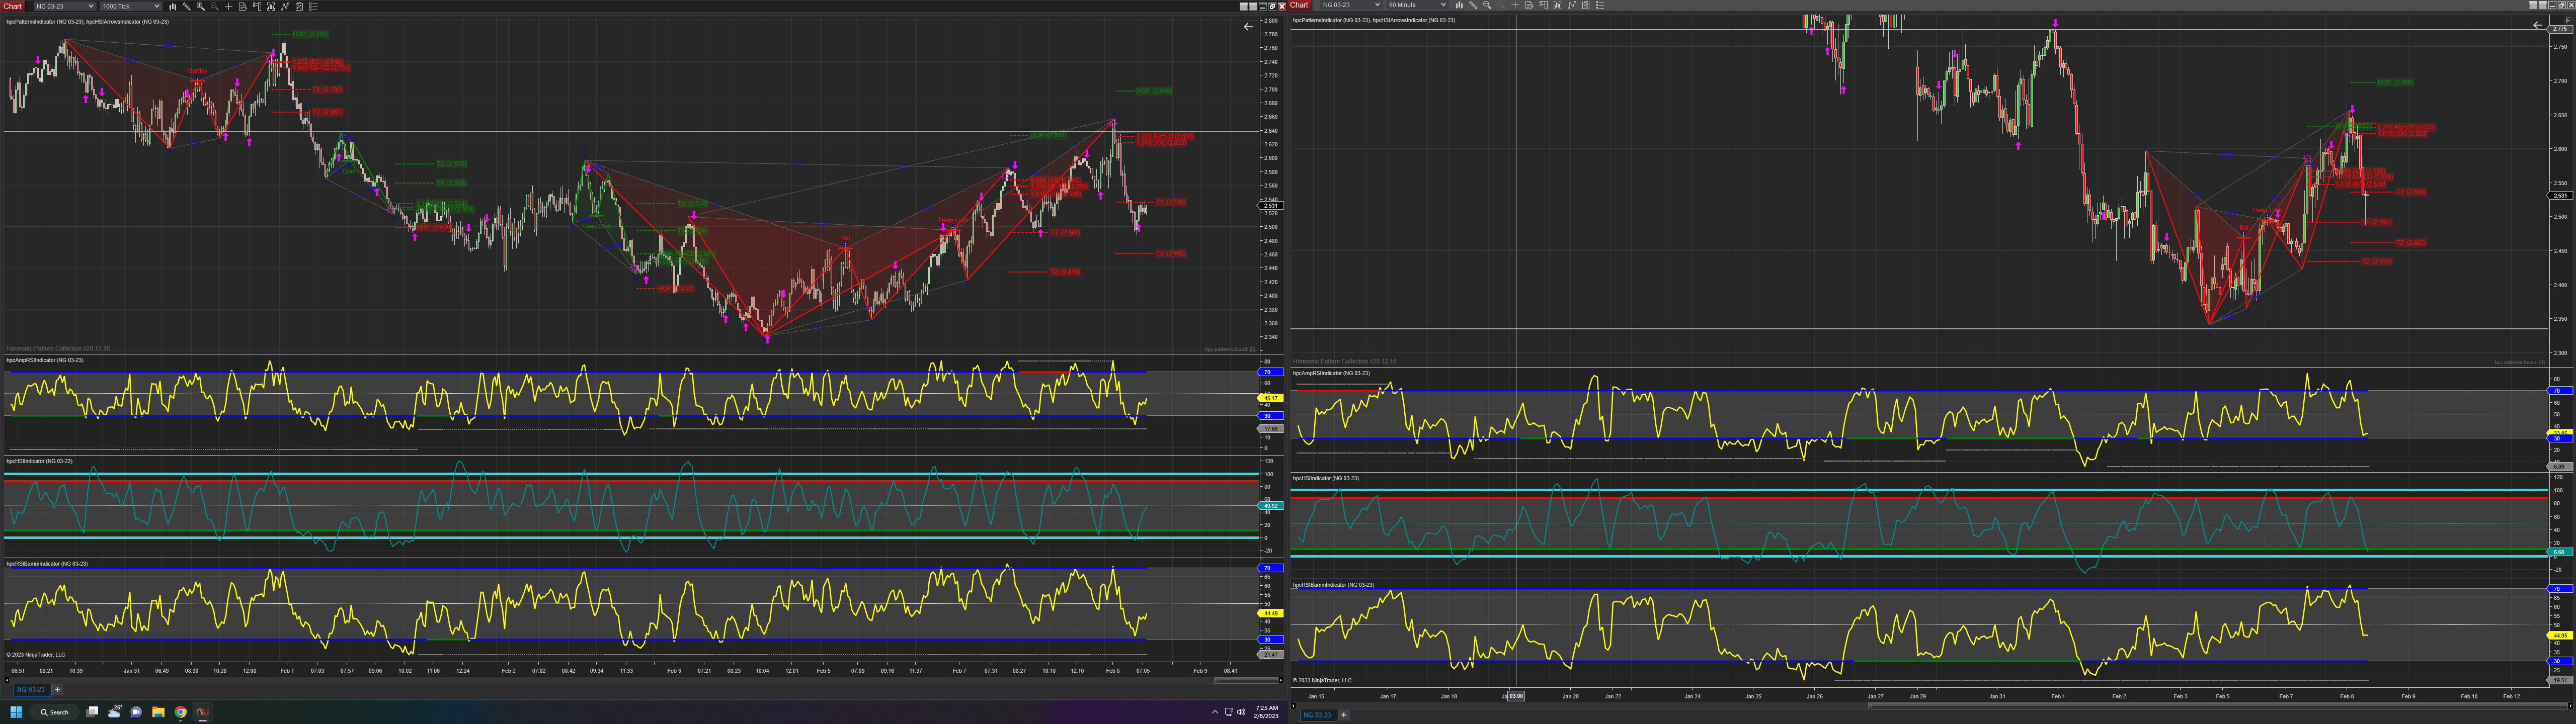
Task: Open the bar type icon in the left chart toolbar
Action: (x=173, y=6)
